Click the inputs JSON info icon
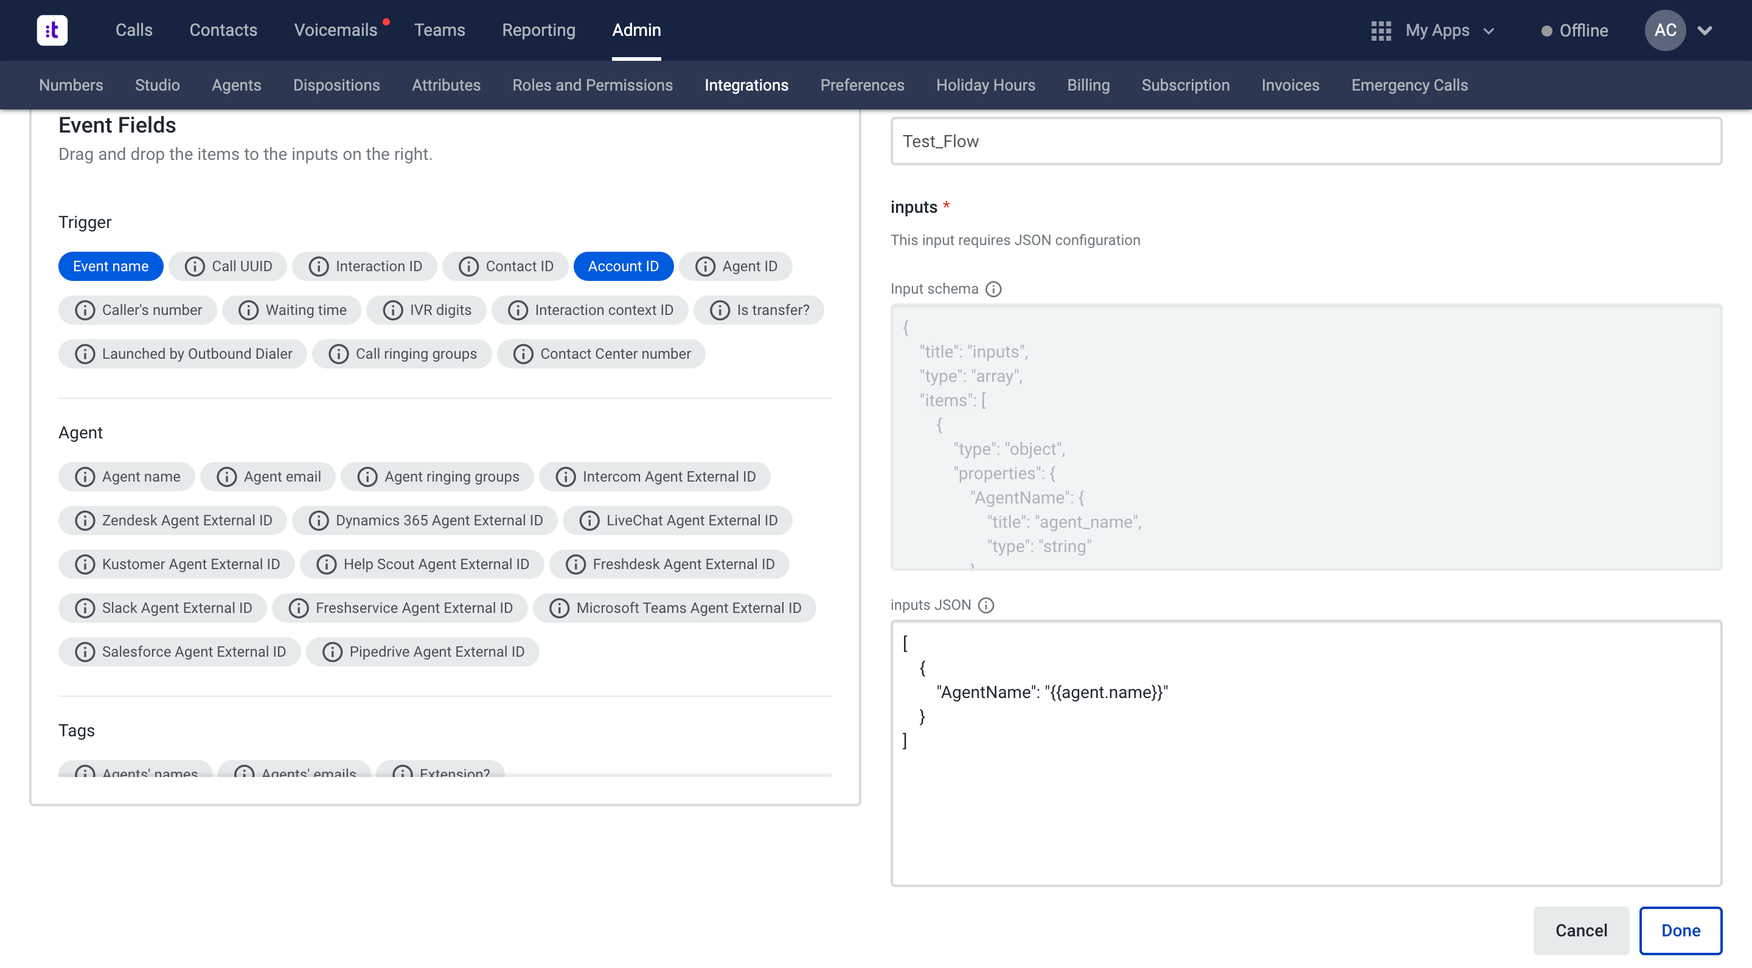The height and width of the screenshot is (968, 1752). click(986, 605)
